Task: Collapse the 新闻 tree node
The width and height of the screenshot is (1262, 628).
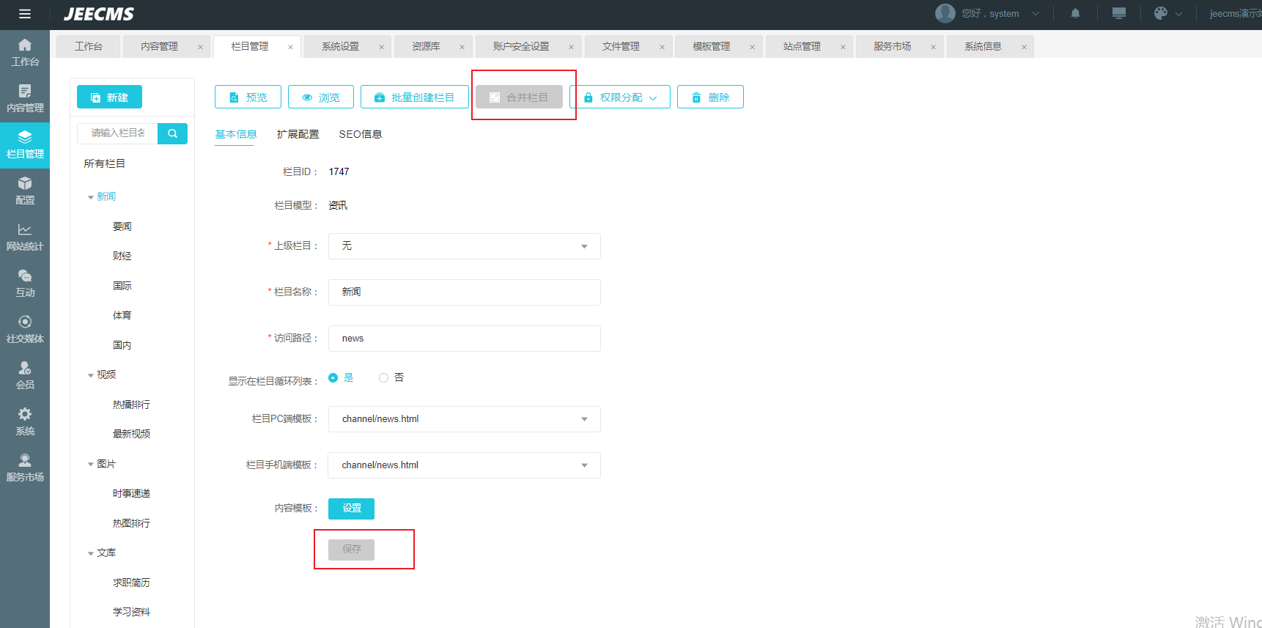Action: click(x=91, y=197)
